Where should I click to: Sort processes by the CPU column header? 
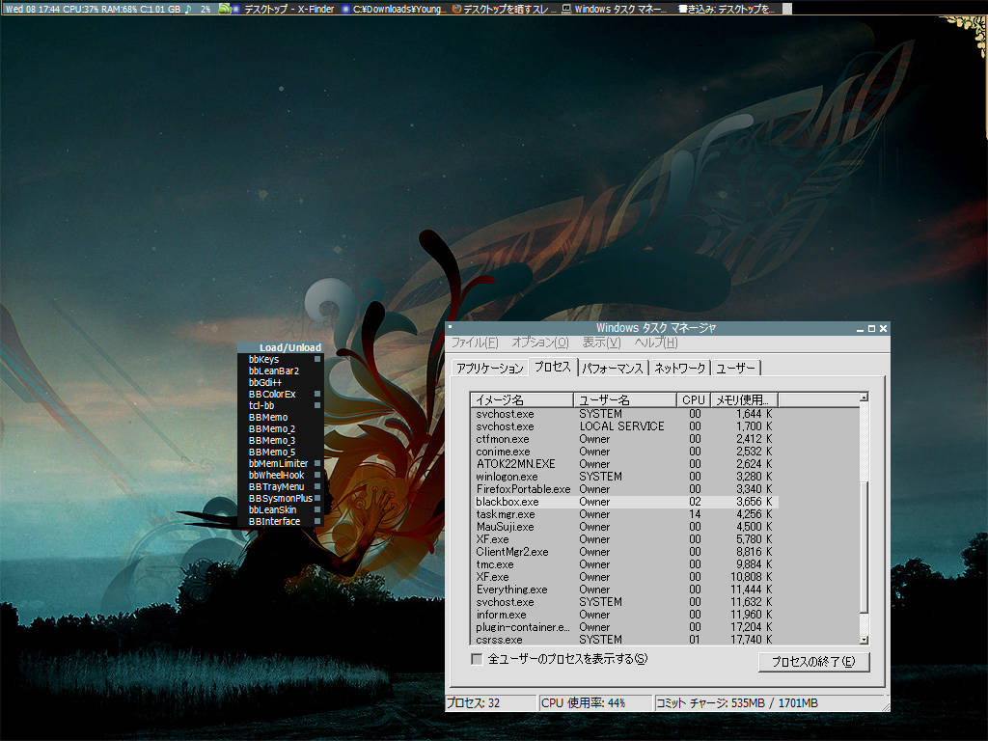point(693,399)
